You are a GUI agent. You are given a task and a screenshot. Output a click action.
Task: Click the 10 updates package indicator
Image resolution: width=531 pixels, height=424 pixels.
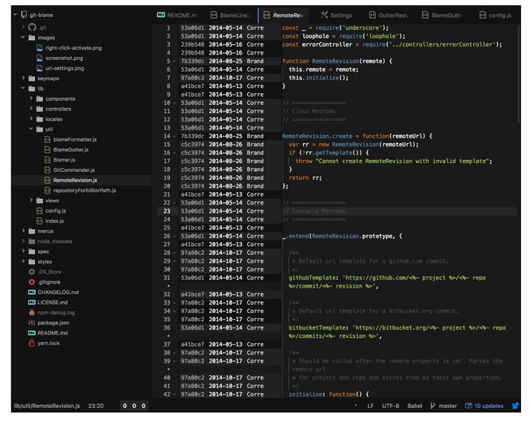pos(487,405)
